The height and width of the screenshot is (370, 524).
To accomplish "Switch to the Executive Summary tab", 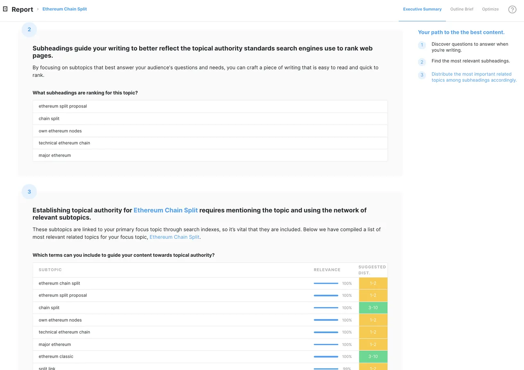I will pyautogui.click(x=422, y=9).
